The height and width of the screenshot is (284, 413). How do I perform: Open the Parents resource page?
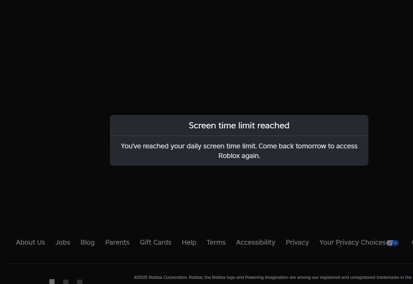coord(117,242)
